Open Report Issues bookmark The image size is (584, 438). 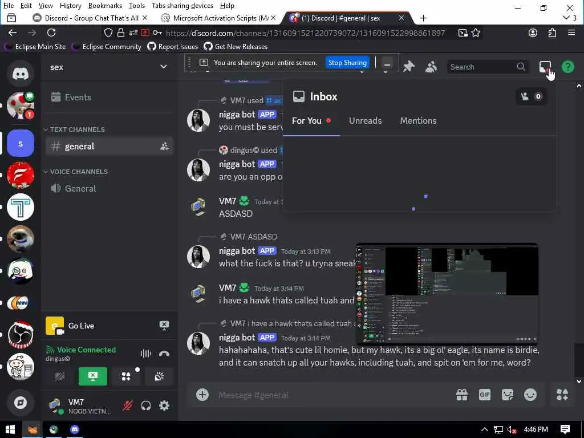pyautogui.click(x=173, y=47)
